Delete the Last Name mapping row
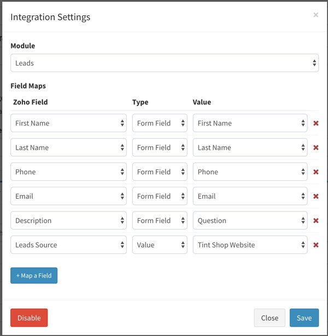 click(x=316, y=148)
